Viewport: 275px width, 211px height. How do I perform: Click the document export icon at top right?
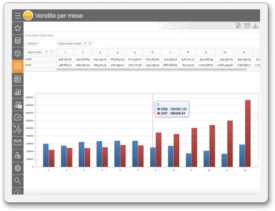(238, 25)
